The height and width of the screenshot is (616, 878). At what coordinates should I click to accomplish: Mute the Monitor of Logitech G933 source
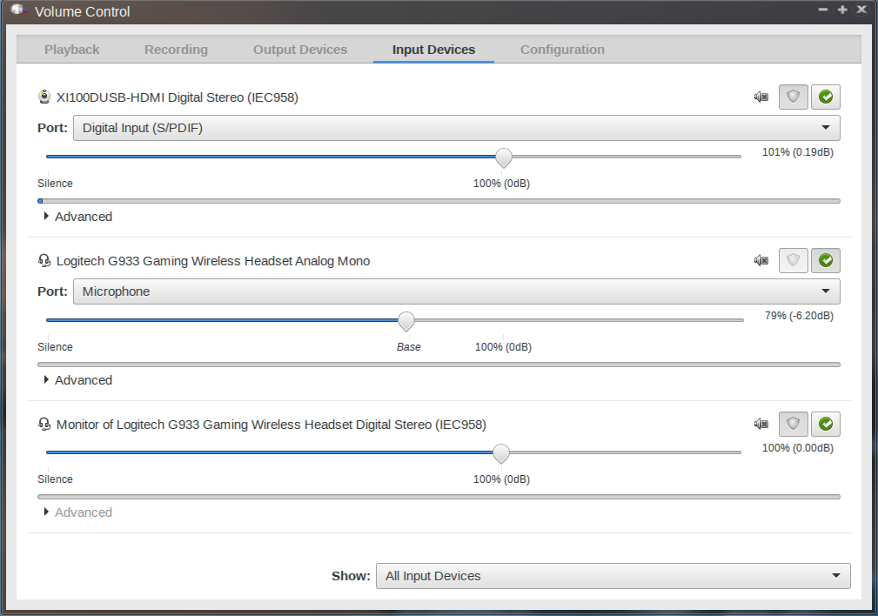[x=761, y=424]
